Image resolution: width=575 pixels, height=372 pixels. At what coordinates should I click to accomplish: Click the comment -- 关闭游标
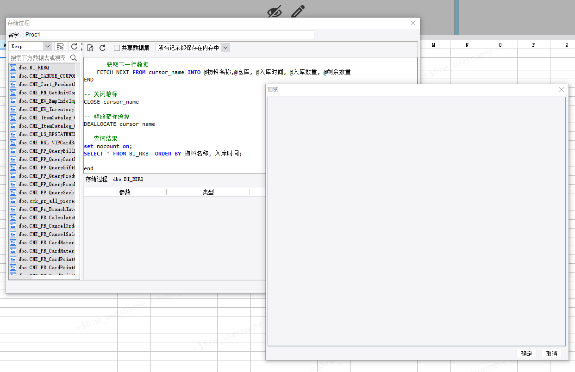[x=100, y=94]
